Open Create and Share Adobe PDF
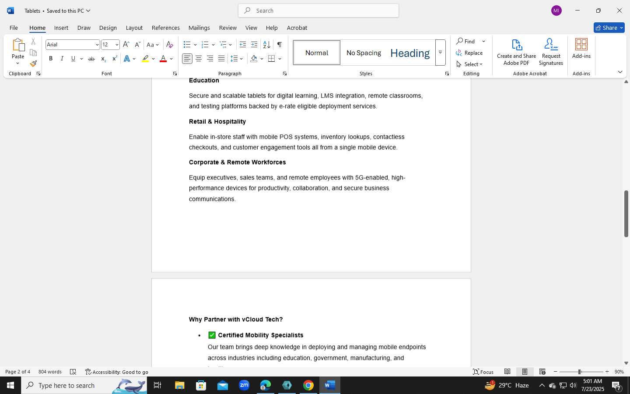630x394 pixels. (x=516, y=52)
